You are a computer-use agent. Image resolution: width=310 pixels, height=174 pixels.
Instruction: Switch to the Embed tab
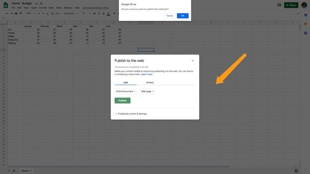click(150, 83)
